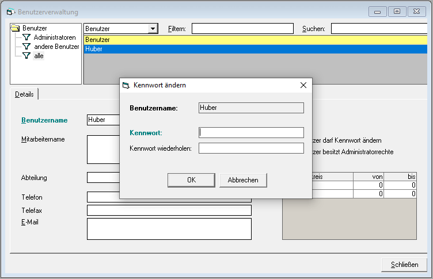Viewport: 433px width, 279px height.
Task: Click the Telefon input field
Action: coord(169,197)
